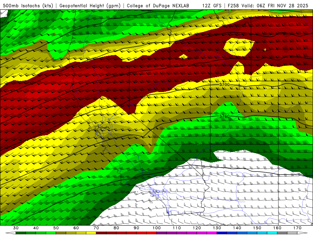Click the 'College of DuPage NEXLAB' header text

pyautogui.click(x=158, y=5)
